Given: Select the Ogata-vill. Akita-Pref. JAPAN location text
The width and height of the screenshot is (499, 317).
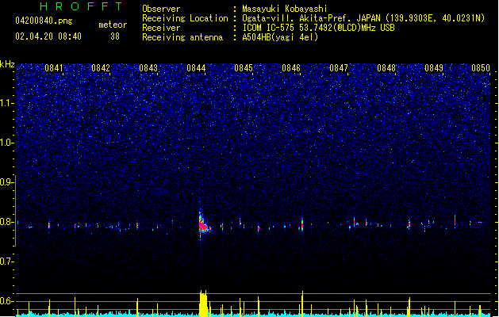Looking at the screenshot, I should 363,18.
